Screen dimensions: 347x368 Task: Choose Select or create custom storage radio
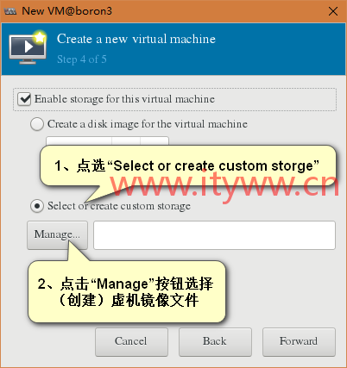click(37, 206)
